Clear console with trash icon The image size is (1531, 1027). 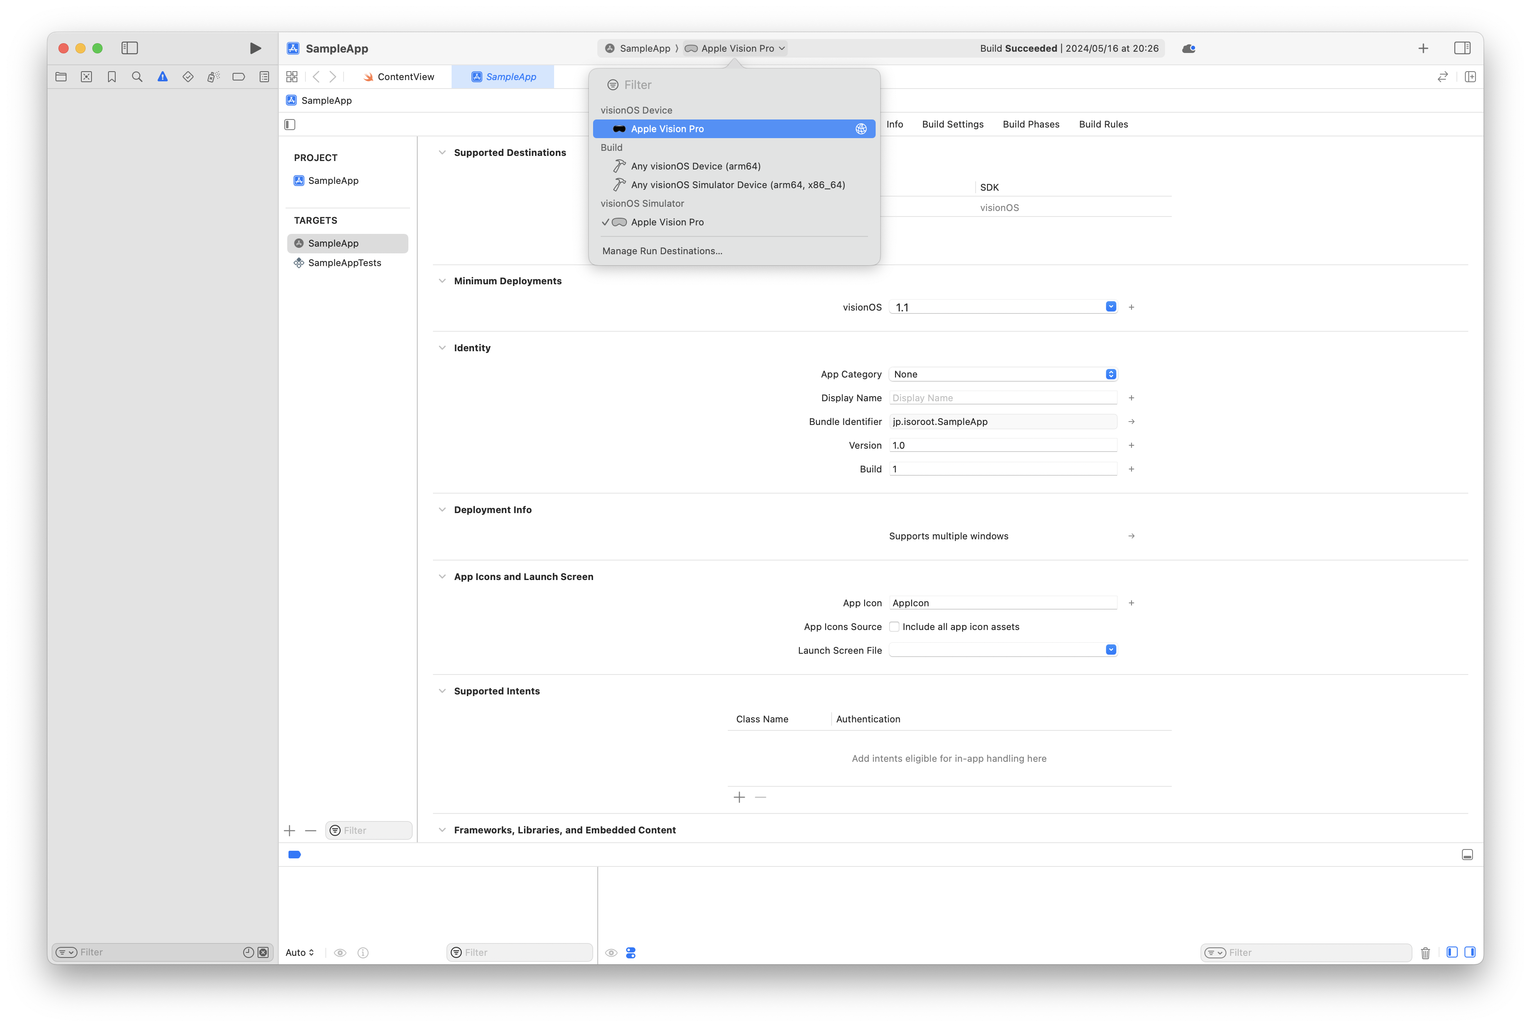click(x=1425, y=952)
